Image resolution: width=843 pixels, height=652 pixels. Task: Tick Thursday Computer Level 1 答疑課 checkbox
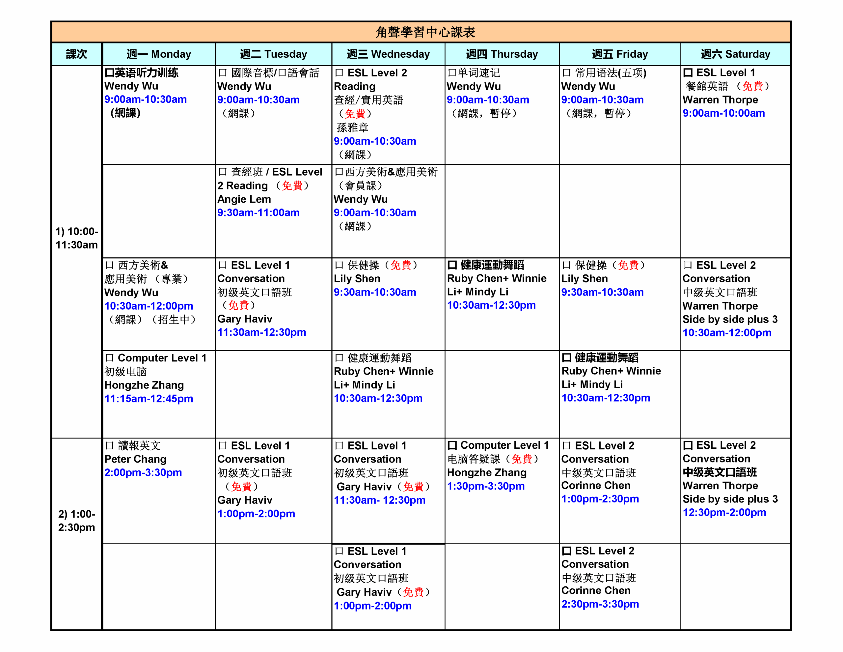point(452,445)
